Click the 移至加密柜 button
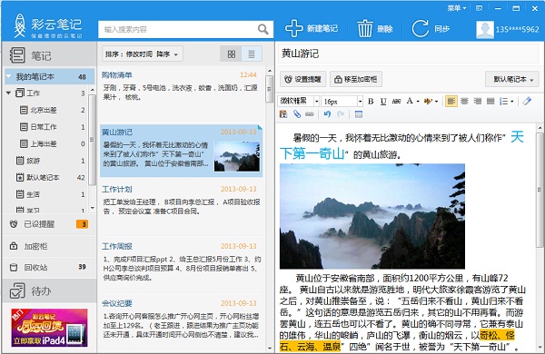The height and width of the screenshot is (354, 545). coord(356,79)
